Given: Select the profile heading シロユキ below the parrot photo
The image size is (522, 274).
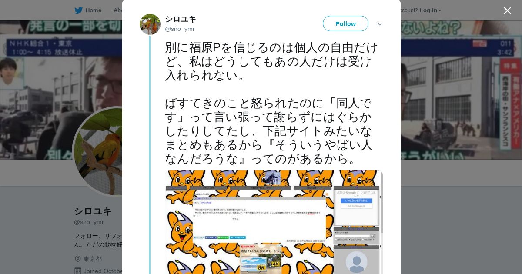Looking at the screenshot, I should tap(93, 211).
